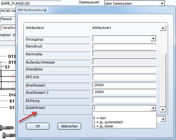
Task: Click the disabled Nennweite value field
Action: 124,54
